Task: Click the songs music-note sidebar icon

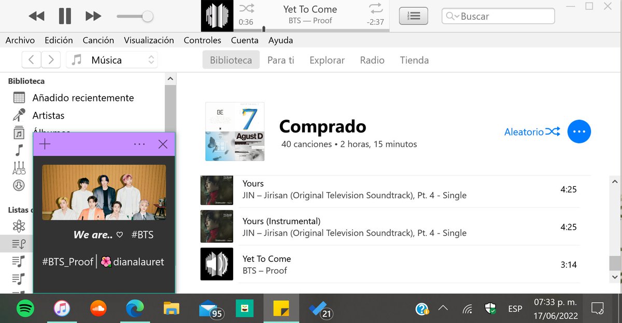Action: click(x=19, y=151)
